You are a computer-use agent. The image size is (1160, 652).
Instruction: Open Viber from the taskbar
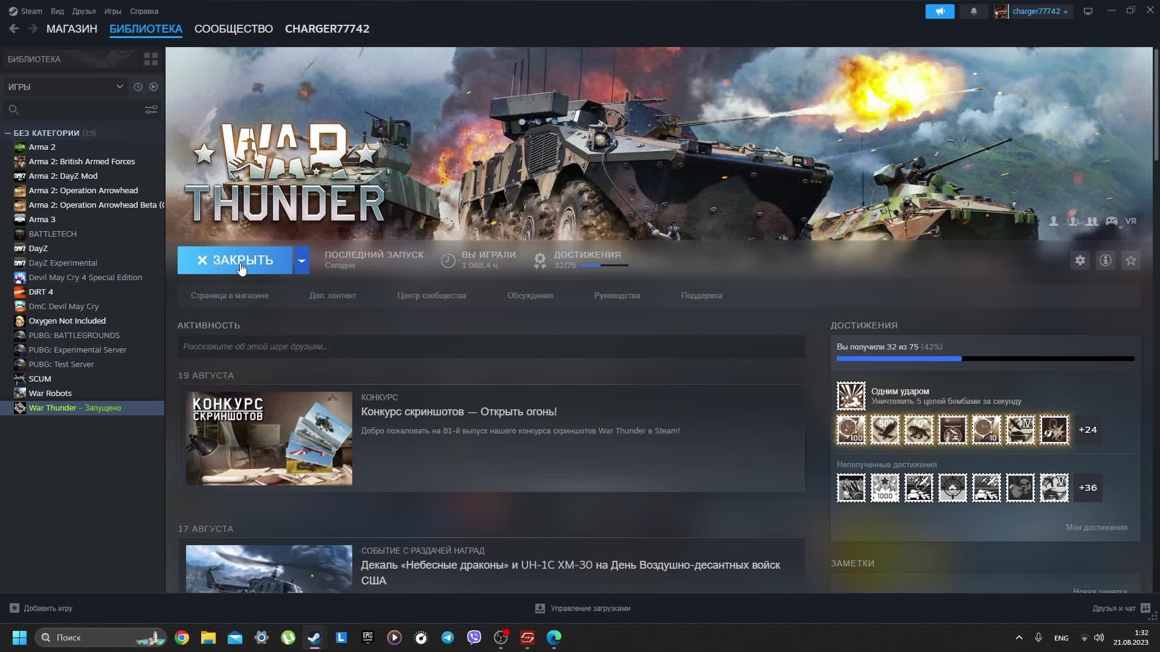tap(474, 638)
